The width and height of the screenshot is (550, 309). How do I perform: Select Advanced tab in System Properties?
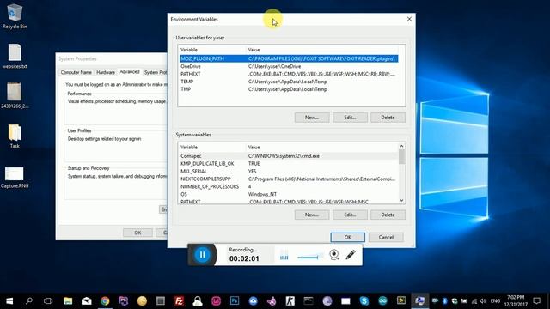pos(130,71)
